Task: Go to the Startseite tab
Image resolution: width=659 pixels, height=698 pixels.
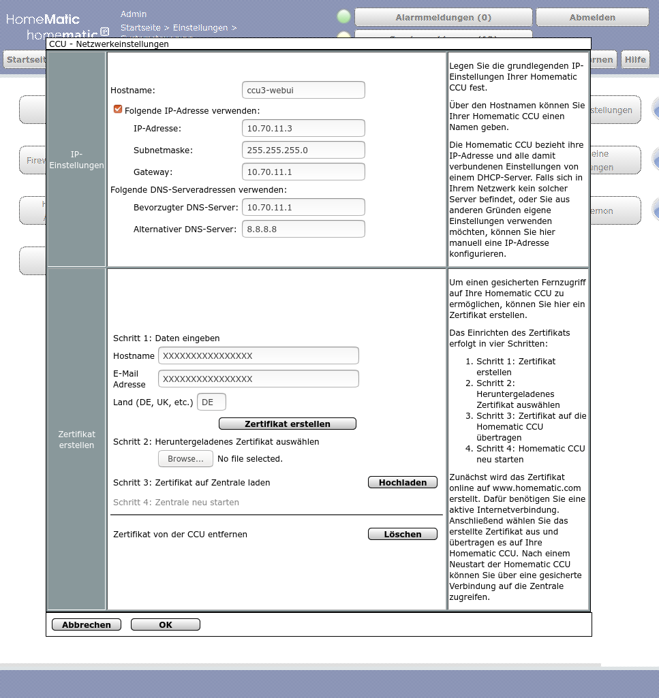Action: (x=25, y=60)
